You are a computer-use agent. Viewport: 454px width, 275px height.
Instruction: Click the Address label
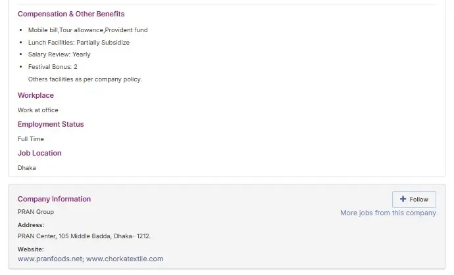pos(31,225)
